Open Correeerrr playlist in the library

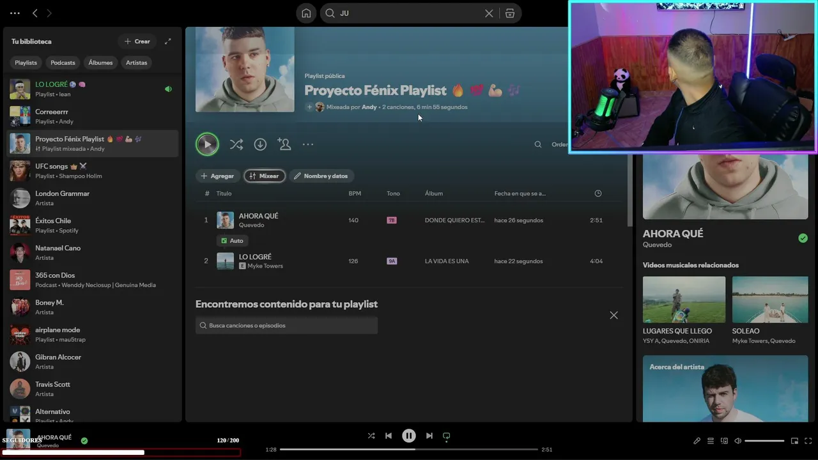click(x=93, y=116)
